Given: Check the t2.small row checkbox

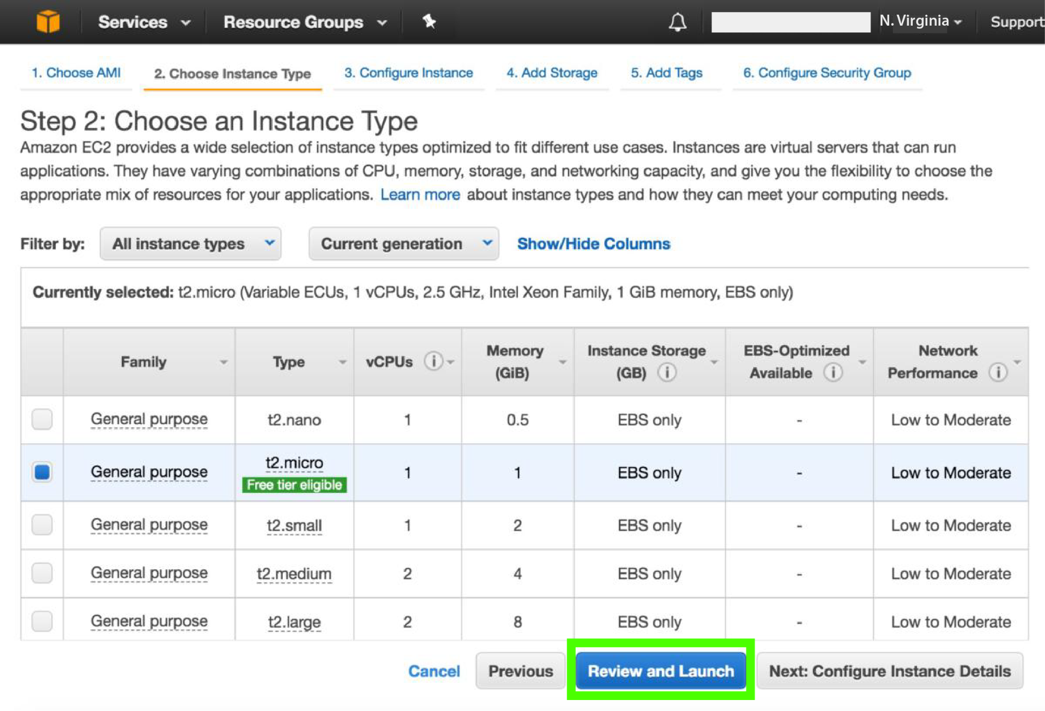Looking at the screenshot, I should (42, 524).
